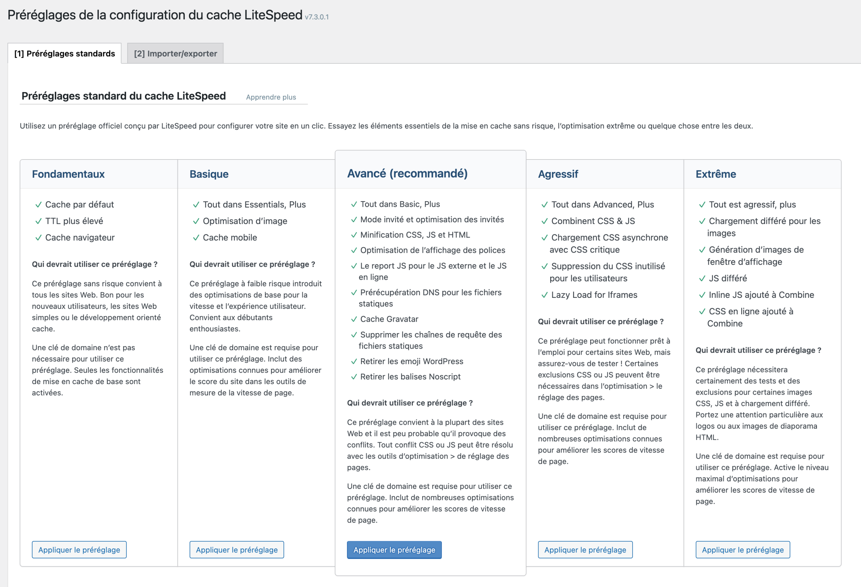This screenshot has width=861, height=587.
Task: Click the checkmark beside Minification CSS, JS et HTML
Action: point(354,235)
